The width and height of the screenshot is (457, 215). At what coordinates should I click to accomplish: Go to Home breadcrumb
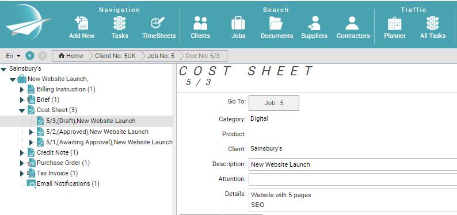(71, 56)
